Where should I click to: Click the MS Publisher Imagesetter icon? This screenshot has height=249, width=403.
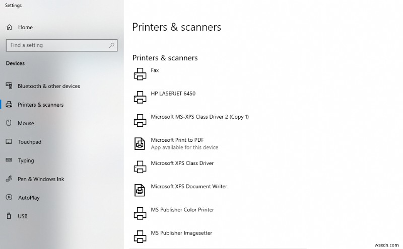140,237
